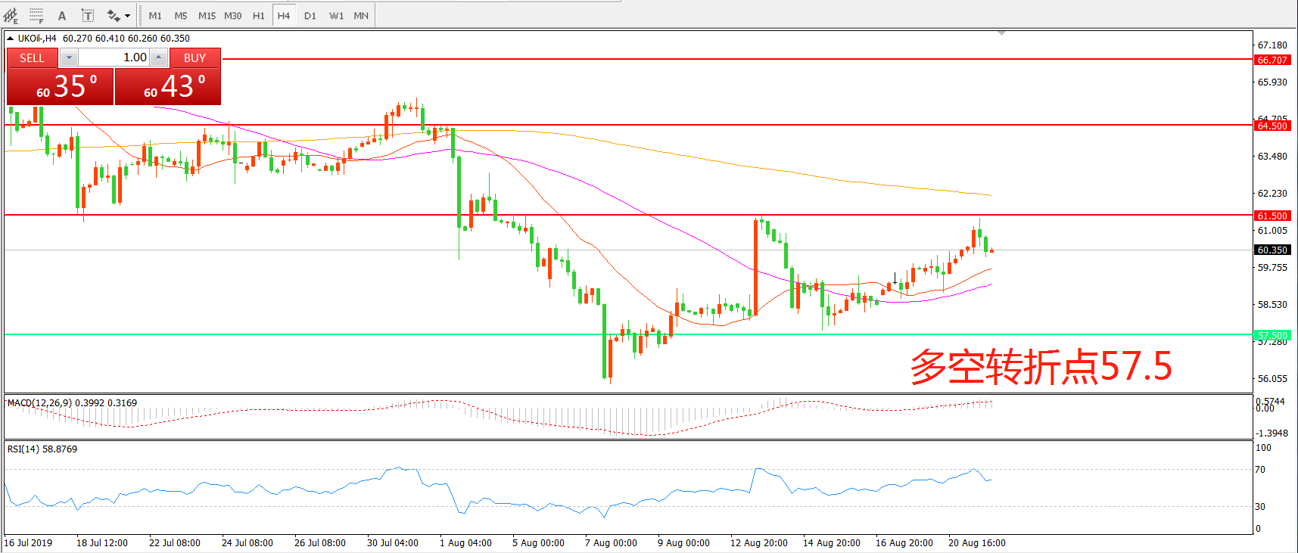Open the arrows tool dropdown arrow
Viewport: 1298px width, 553px height.
coord(127,16)
